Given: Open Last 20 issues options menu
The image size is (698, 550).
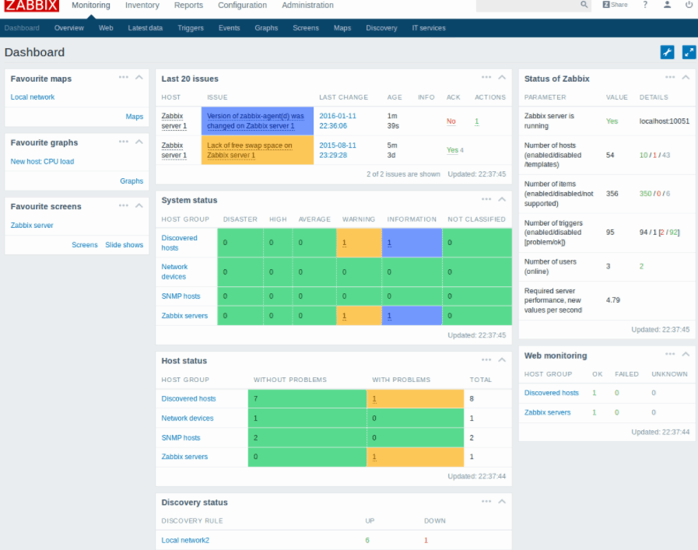Looking at the screenshot, I should 486,78.
